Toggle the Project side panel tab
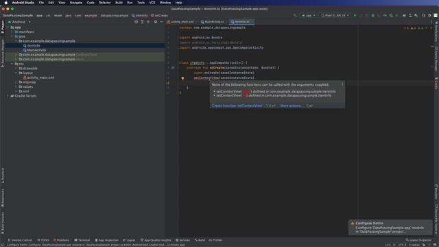The image size is (439, 247). pos(3,27)
